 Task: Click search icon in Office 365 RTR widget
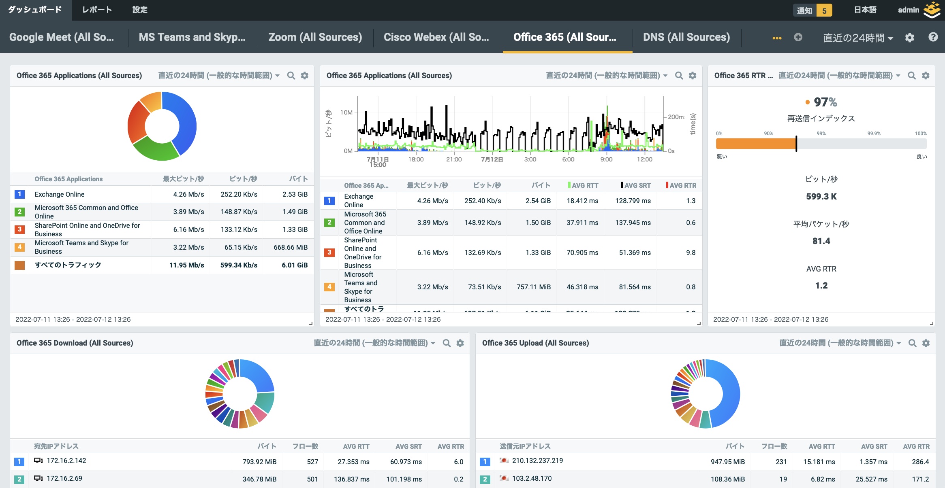tap(912, 76)
